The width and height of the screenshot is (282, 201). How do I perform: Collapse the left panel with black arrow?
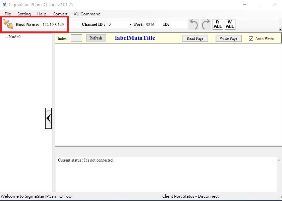[x=49, y=118]
